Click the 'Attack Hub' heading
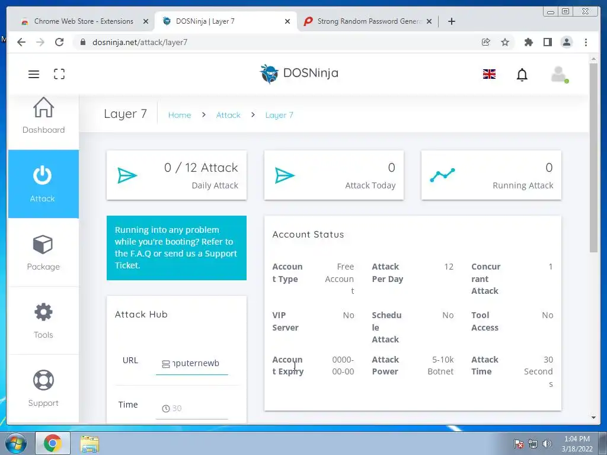Viewport: 607px width, 455px height. tap(141, 314)
